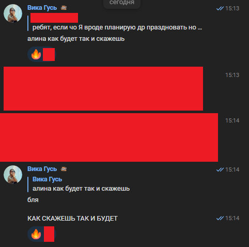Jump to quoted text «алина как будет так и скажешь»
Image resolution: width=249 pixels, height=247 pixels.
click(81, 189)
